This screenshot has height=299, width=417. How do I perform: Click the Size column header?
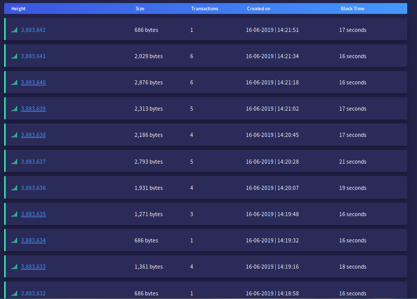pos(140,9)
